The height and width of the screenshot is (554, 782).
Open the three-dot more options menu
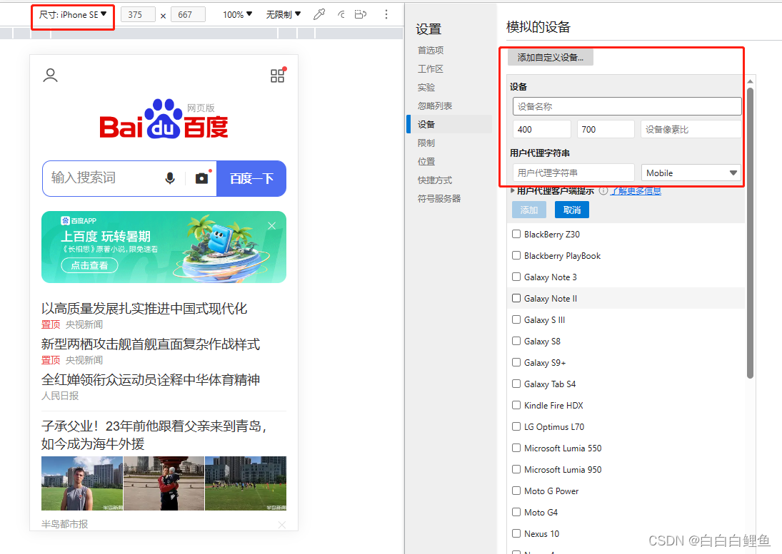pyautogui.click(x=386, y=14)
